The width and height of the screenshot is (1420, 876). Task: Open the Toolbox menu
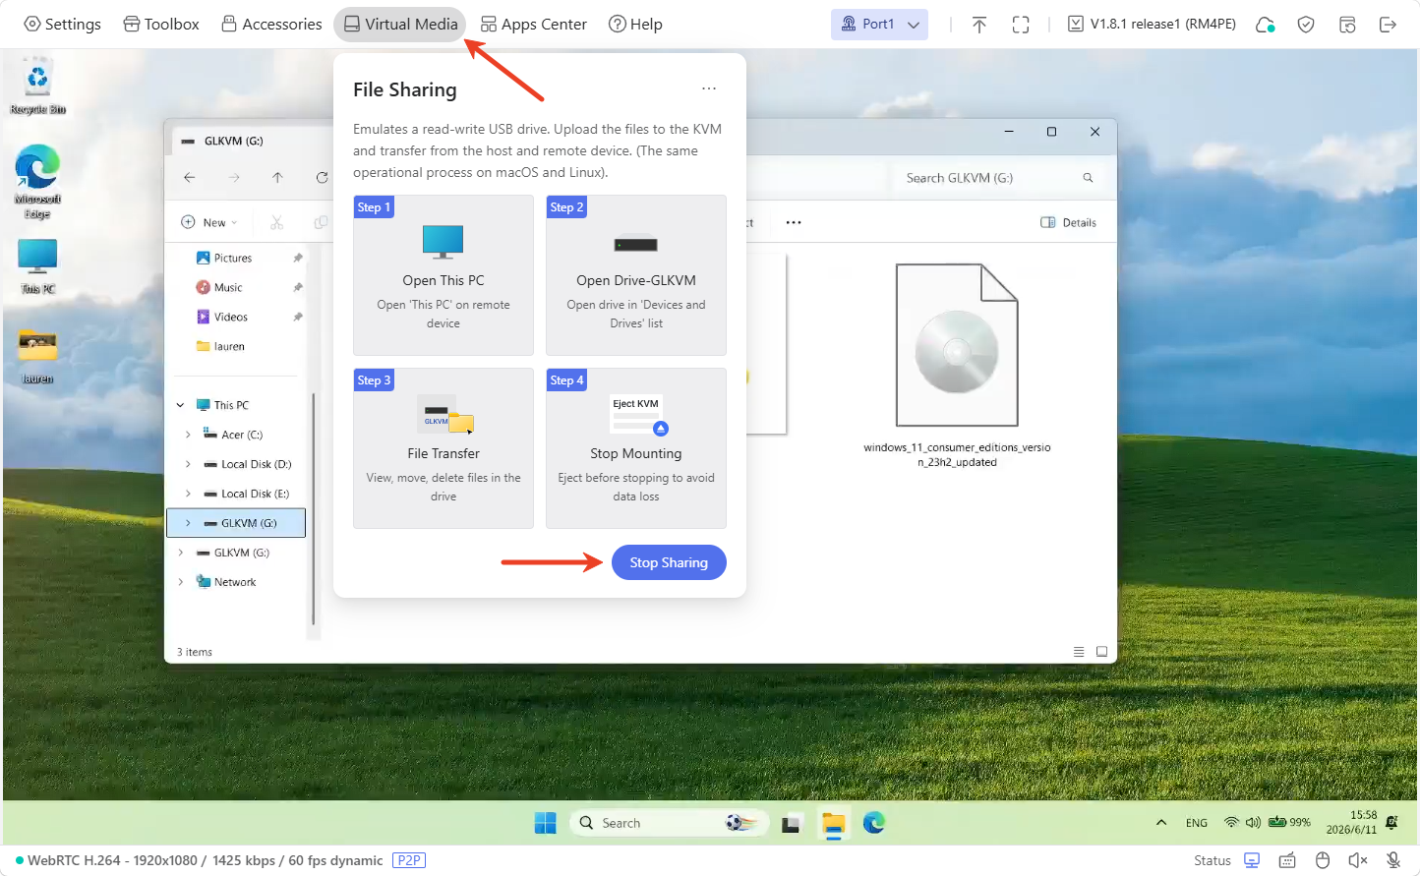161,25
